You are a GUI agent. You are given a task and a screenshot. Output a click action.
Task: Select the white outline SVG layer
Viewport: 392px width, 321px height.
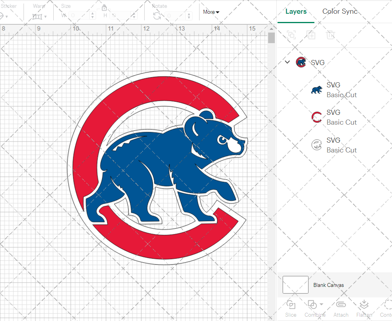[x=334, y=145]
